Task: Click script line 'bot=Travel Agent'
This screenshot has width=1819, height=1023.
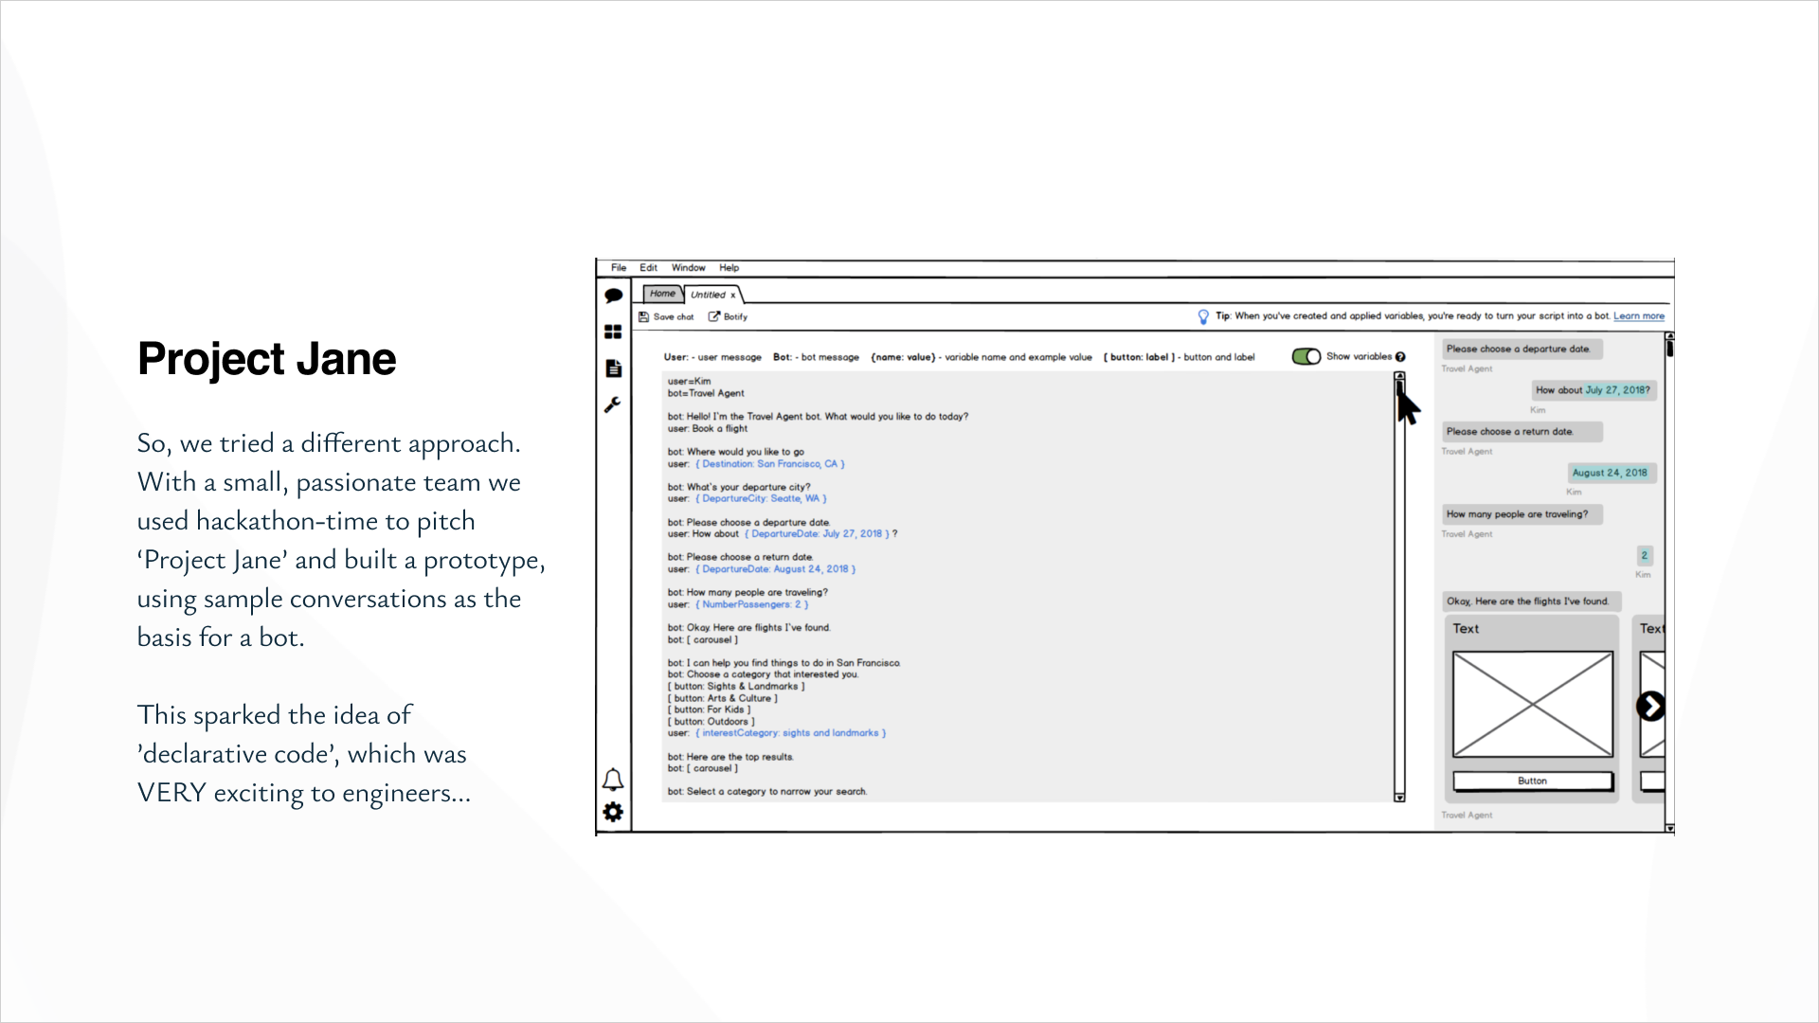Action: (706, 393)
